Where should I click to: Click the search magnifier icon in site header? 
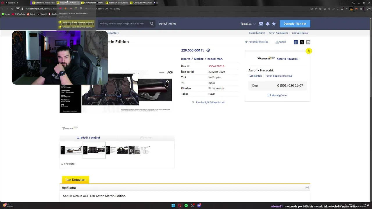point(152,24)
